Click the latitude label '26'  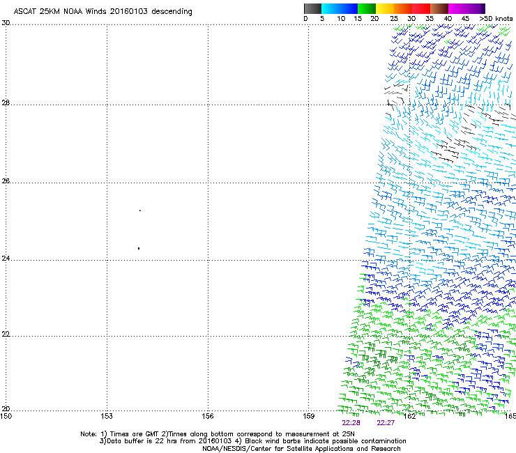tap(6, 181)
